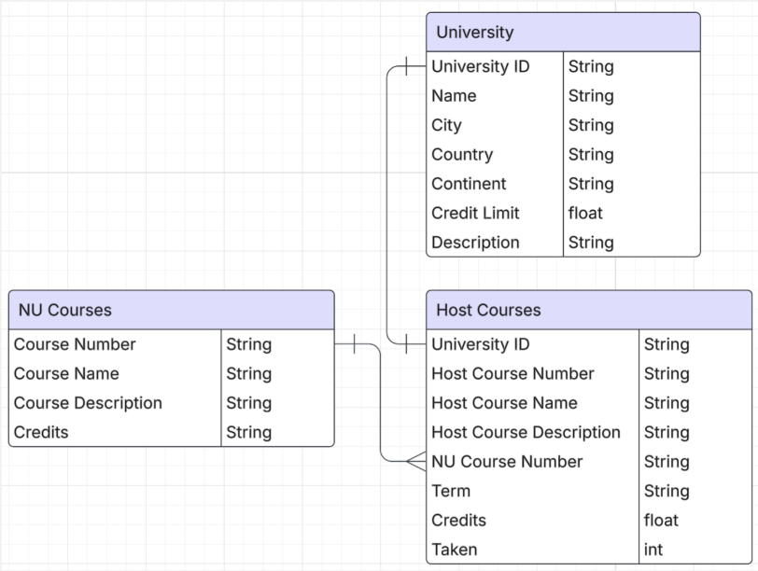Click crow's foot connector at NU Course Number
Screen dimensions: 758x571
[416, 462]
